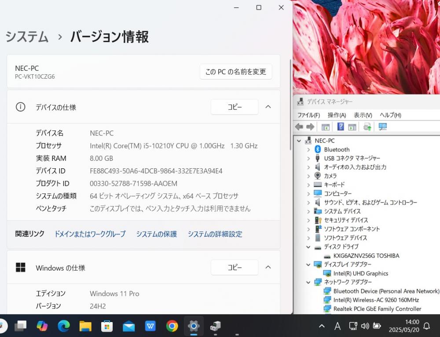The height and width of the screenshot is (337, 440).
Task: Expand the Bluetooth node arrow in Device Manager
Action: tap(308, 149)
